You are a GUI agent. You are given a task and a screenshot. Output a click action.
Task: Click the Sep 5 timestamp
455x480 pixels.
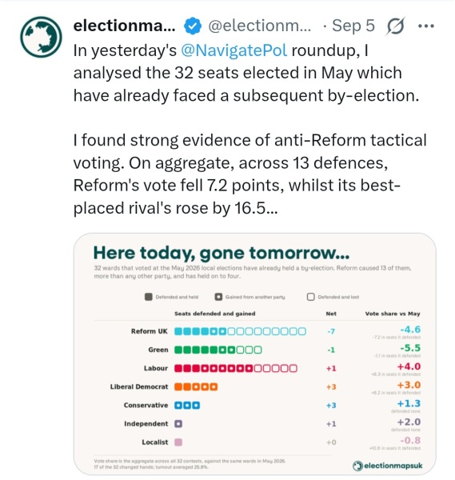pyautogui.click(x=353, y=26)
